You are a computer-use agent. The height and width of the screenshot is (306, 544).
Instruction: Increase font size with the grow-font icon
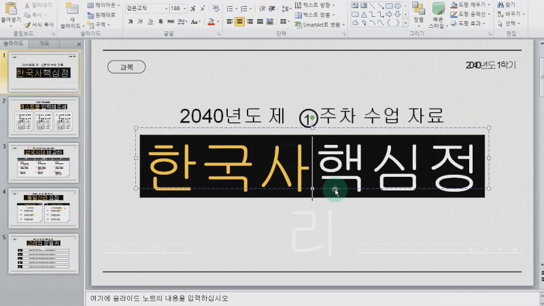[x=193, y=8]
